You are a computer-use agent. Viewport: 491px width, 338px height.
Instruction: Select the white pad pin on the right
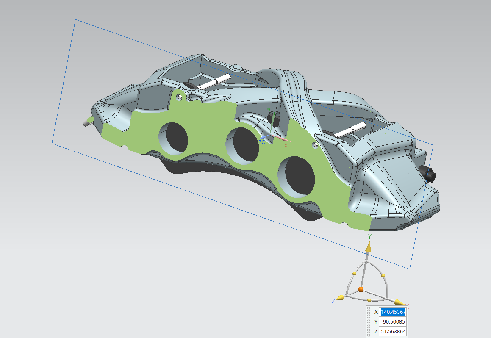tap(351, 129)
